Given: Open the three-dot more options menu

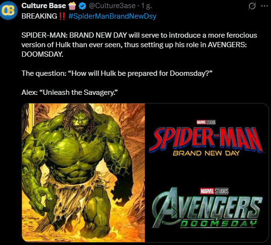Looking at the screenshot, I should 264,6.
